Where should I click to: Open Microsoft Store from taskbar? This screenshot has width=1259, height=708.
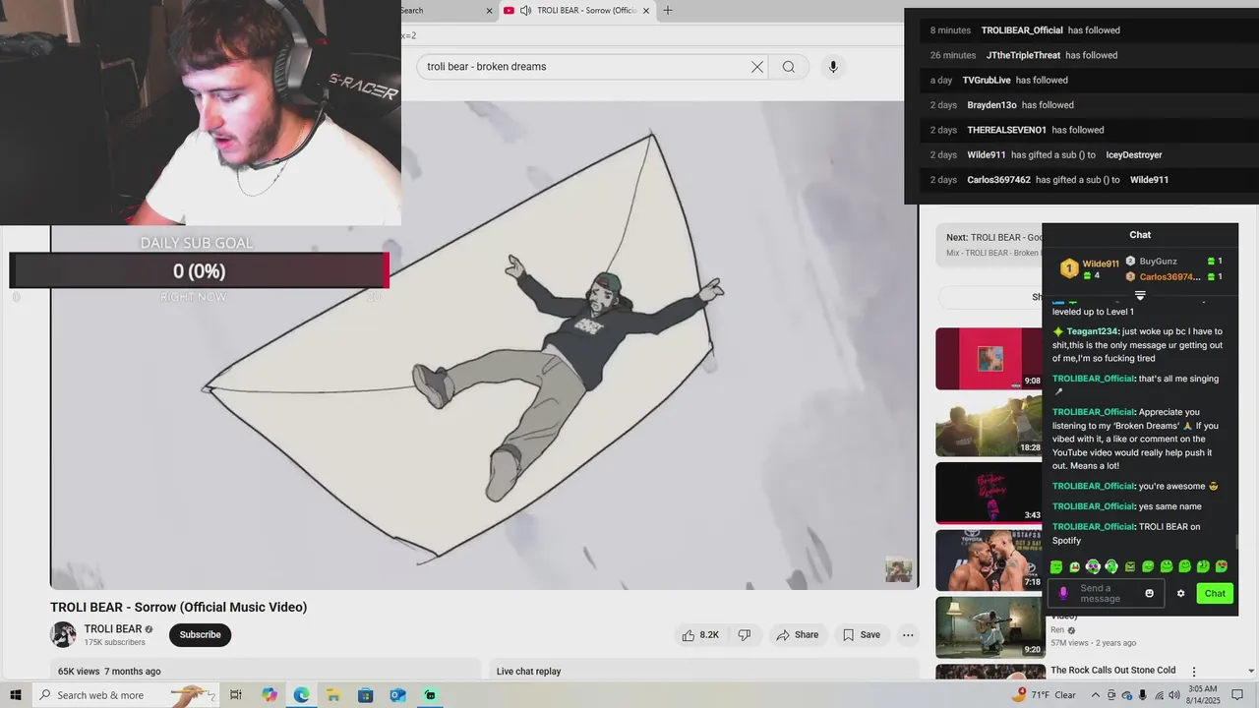365,695
